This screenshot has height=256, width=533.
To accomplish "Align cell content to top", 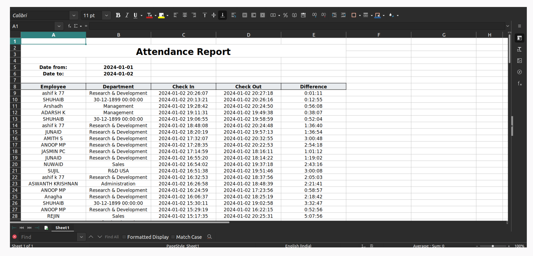I will pos(205,15).
